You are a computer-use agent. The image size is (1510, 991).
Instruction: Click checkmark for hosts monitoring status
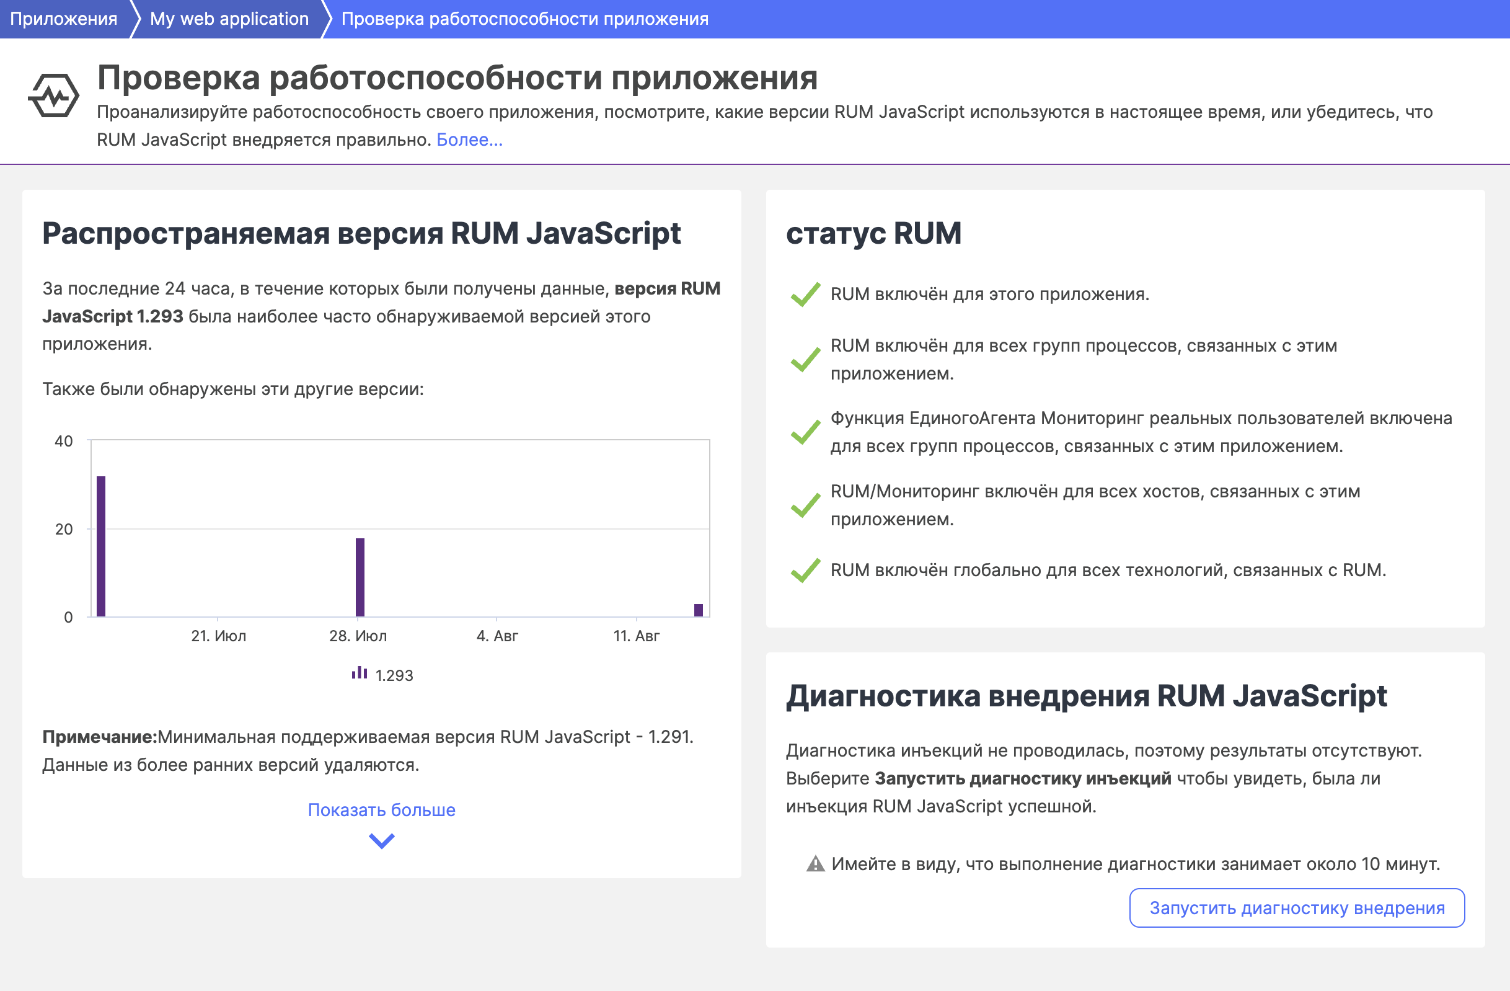[806, 505]
